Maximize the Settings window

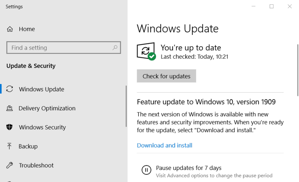(272, 7)
